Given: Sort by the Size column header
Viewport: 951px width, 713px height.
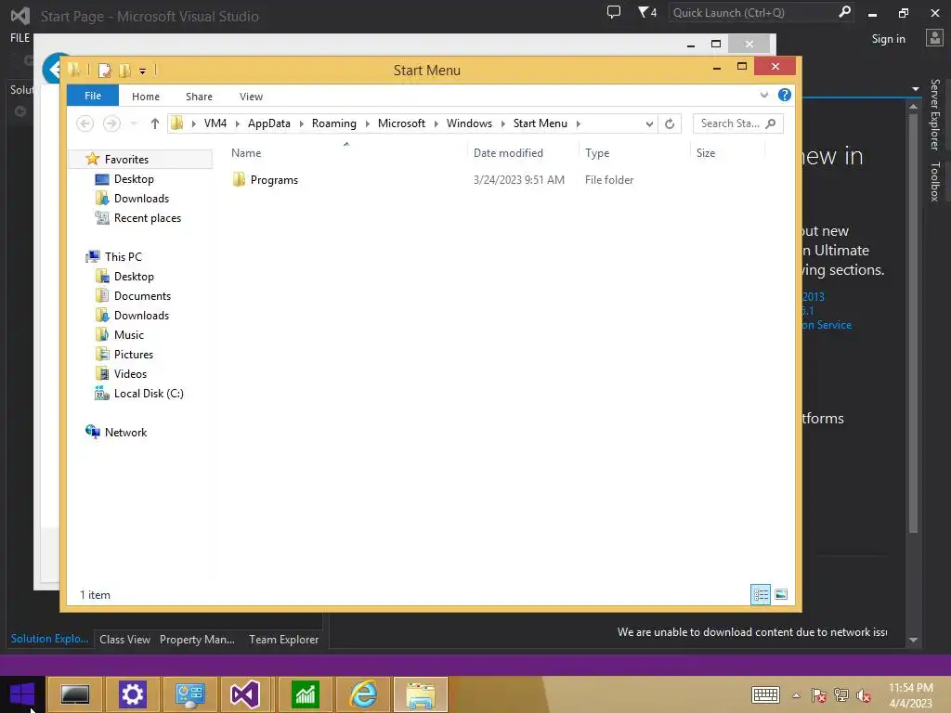Looking at the screenshot, I should point(706,153).
